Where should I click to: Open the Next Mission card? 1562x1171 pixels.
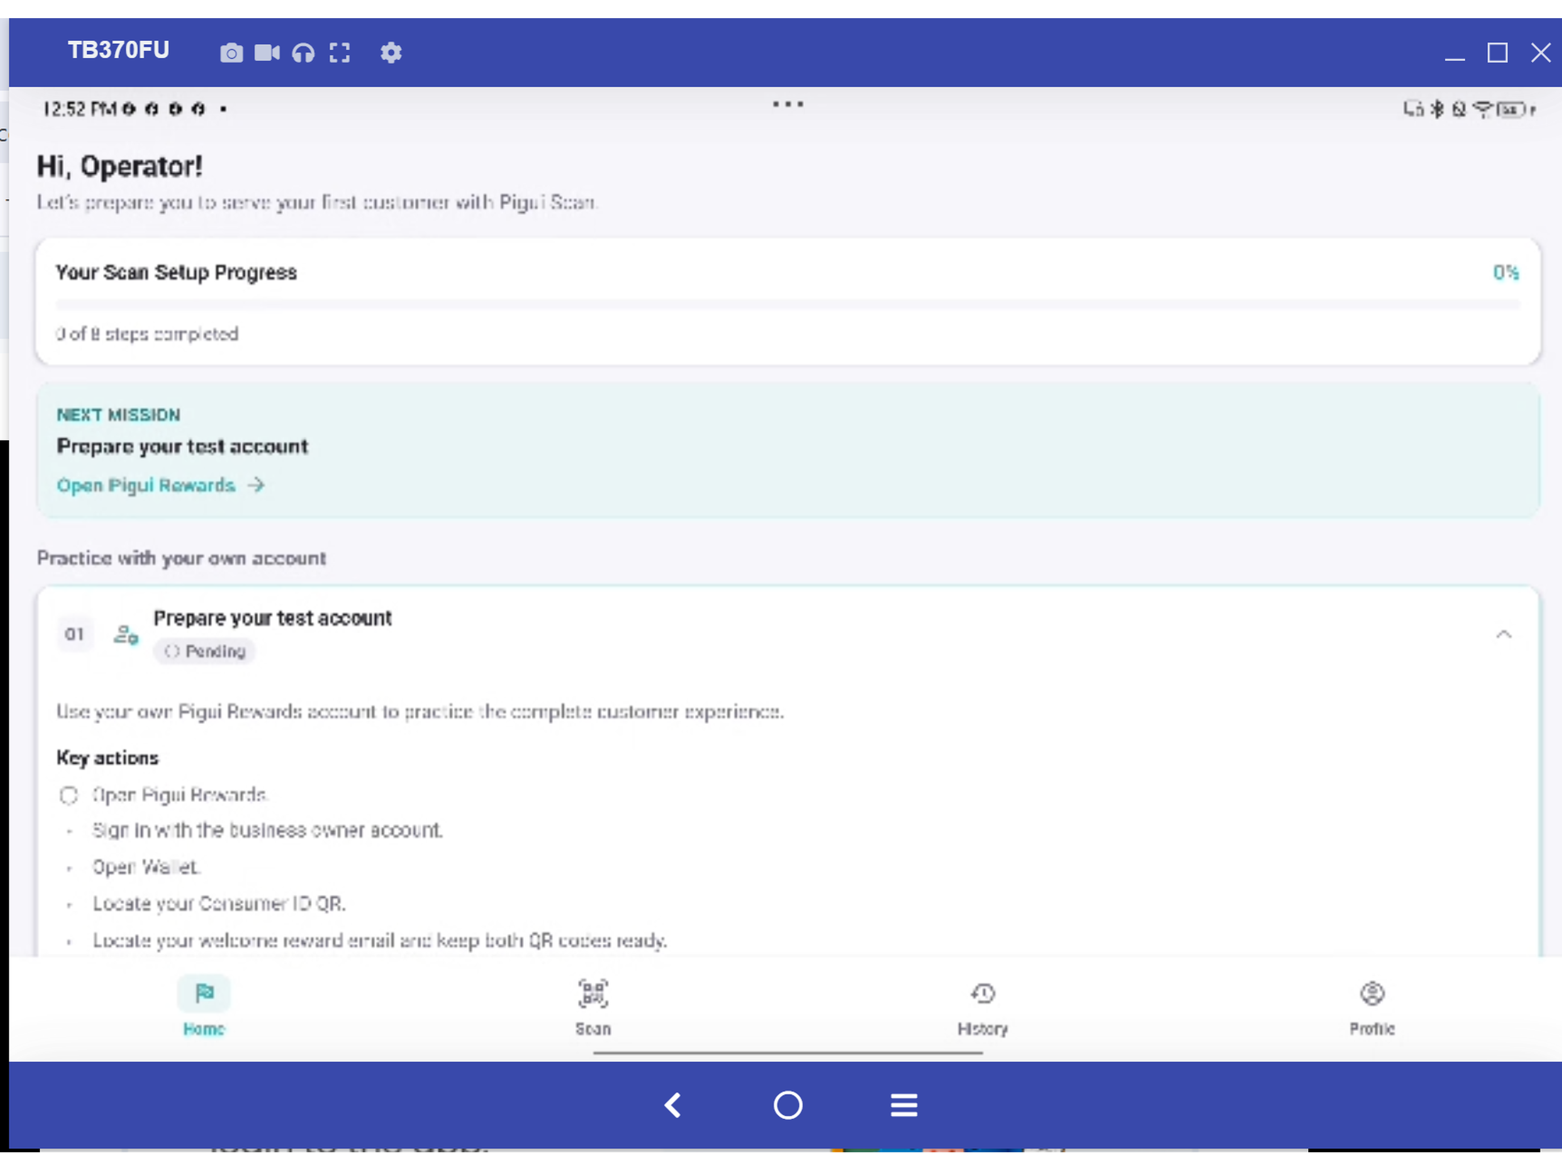tap(788, 450)
